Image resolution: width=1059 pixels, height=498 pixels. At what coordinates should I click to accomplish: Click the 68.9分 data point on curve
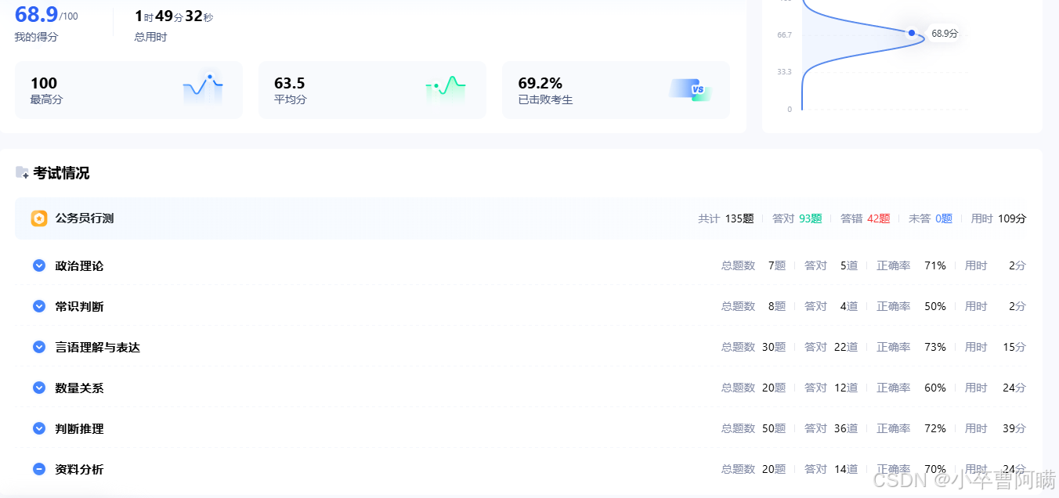click(912, 33)
